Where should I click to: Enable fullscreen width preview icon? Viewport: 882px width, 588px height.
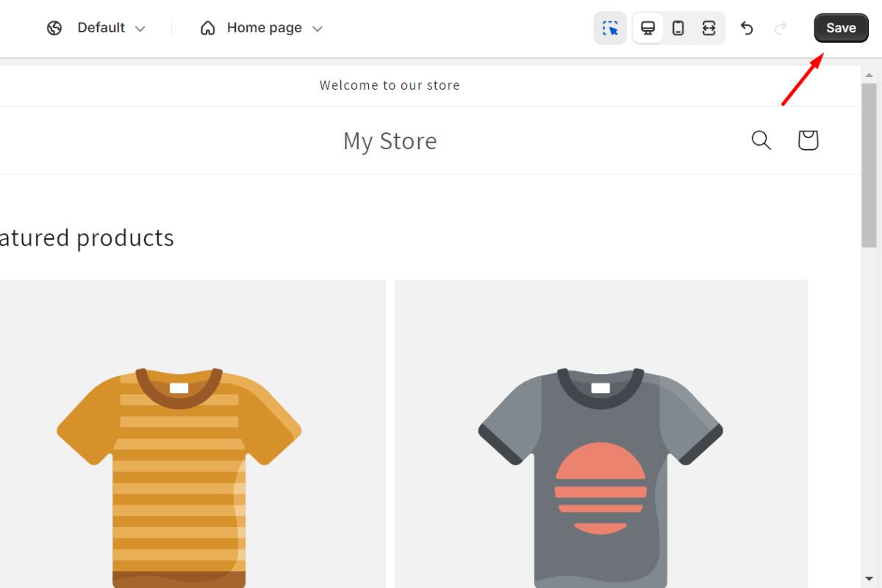[709, 28]
